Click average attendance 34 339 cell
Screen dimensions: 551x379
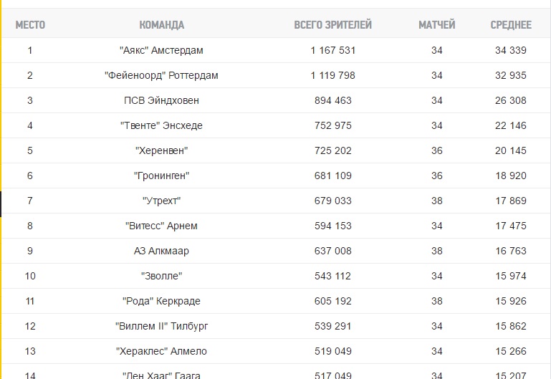[x=511, y=50]
